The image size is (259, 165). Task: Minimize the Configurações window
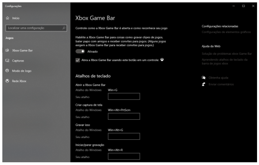coord(234,6)
